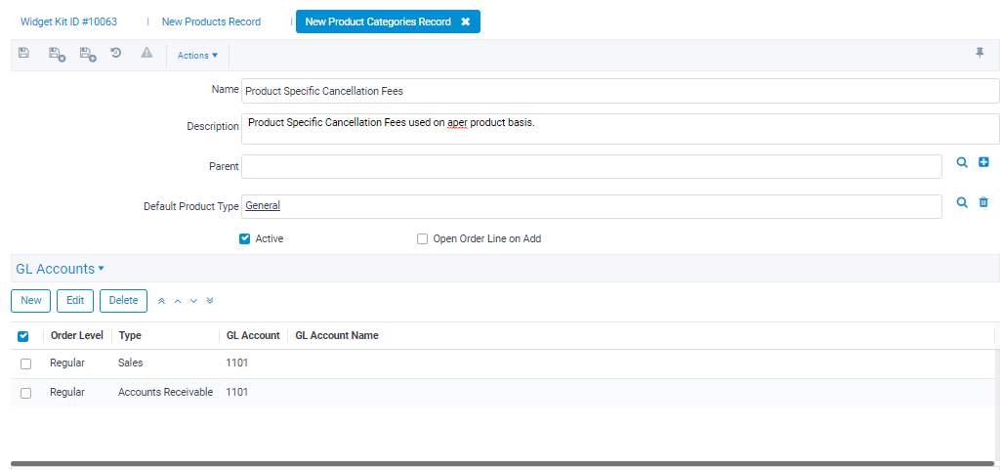Click the 1101 value in Sales row
This screenshot has height=470, width=1003.
(236, 363)
